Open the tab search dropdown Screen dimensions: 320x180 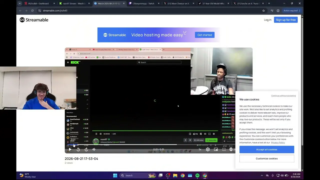pos(19,3)
